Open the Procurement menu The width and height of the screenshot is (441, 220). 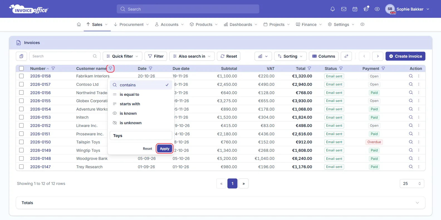(x=131, y=25)
